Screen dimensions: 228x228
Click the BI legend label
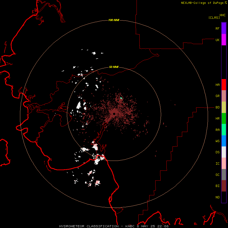click(217, 186)
